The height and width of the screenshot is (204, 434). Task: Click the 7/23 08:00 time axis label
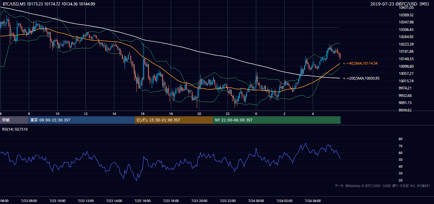pos(29,201)
